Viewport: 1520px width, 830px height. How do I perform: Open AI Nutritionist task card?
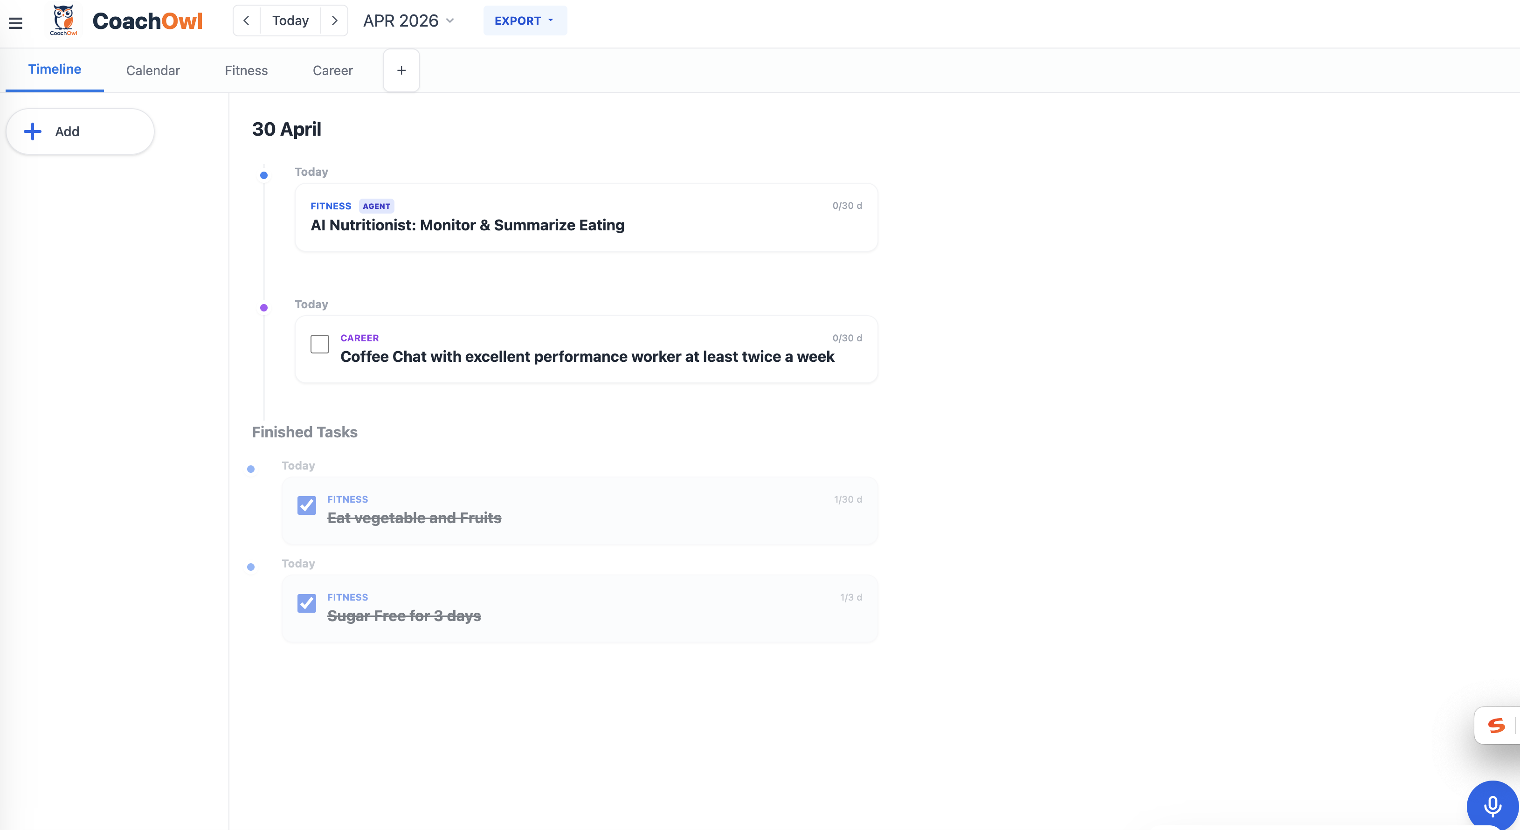pyautogui.click(x=586, y=217)
